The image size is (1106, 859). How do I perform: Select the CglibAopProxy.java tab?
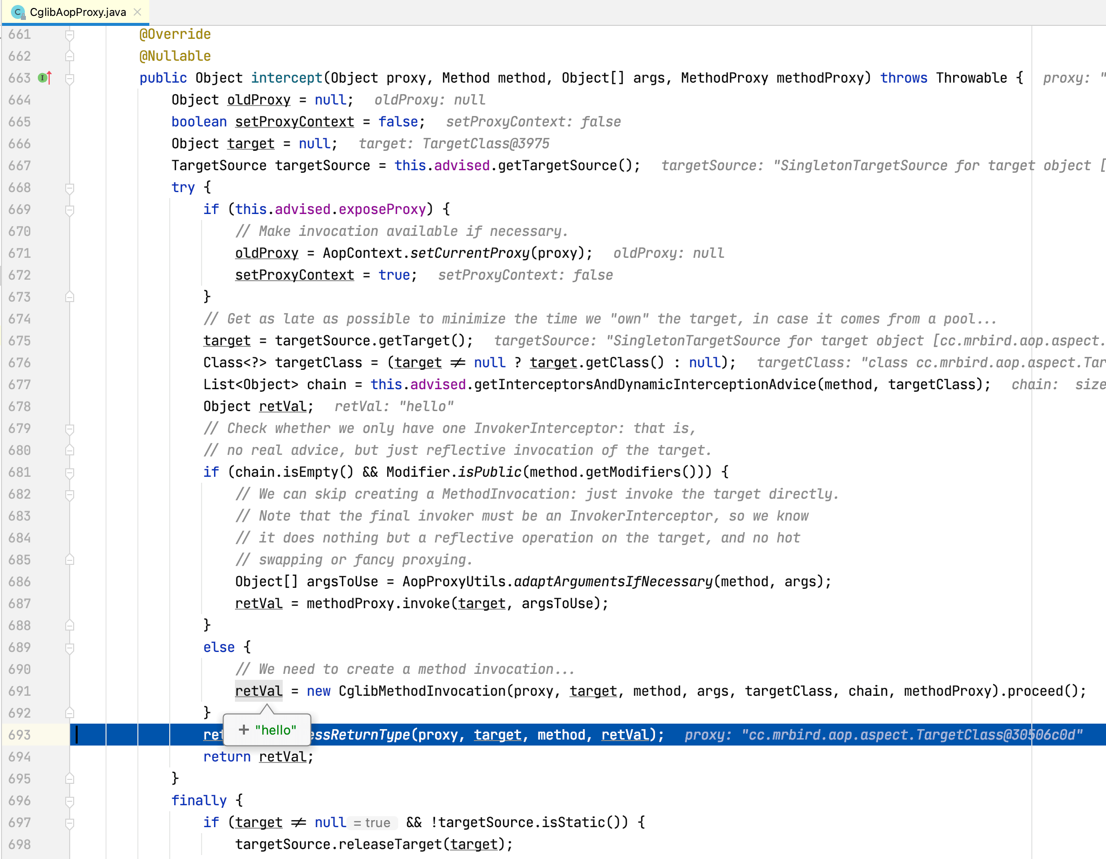click(x=78, y=12)
